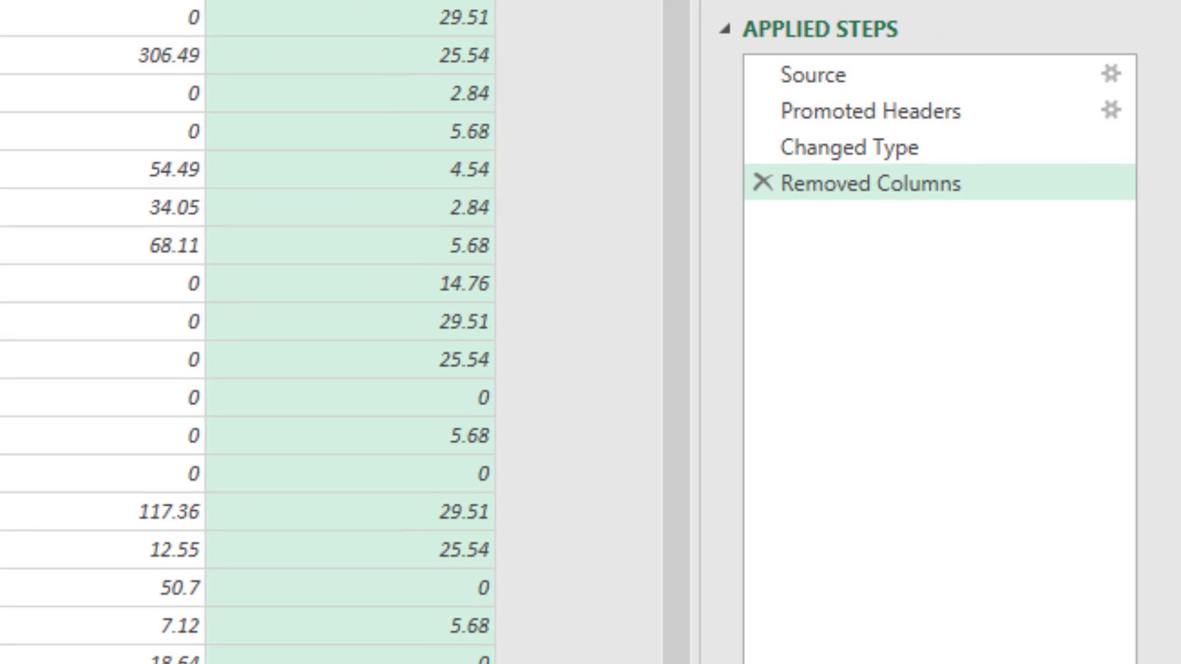Select cell containing 12.55

pyautogui.click(x=174, y=550)
